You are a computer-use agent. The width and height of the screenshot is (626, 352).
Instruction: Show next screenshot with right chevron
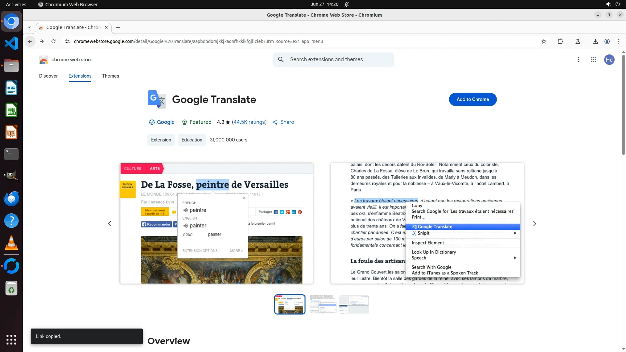pyautogui.click(x=534, y=224)
